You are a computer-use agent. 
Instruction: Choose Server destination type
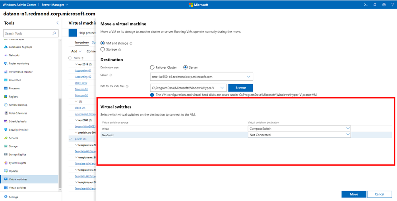185,68
